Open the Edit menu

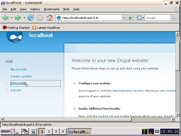[x=13, y=9]
